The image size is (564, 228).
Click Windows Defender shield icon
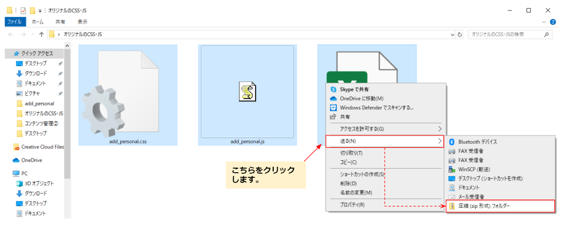tap(333, 108)
